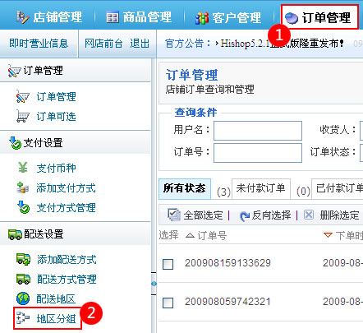The height and width of the screenshot is (333, 363).
Task: Open 配送地区 sidebar item
Action: 56,298
